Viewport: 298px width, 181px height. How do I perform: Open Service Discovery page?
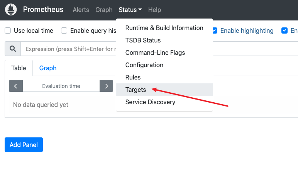coord(164,102)
